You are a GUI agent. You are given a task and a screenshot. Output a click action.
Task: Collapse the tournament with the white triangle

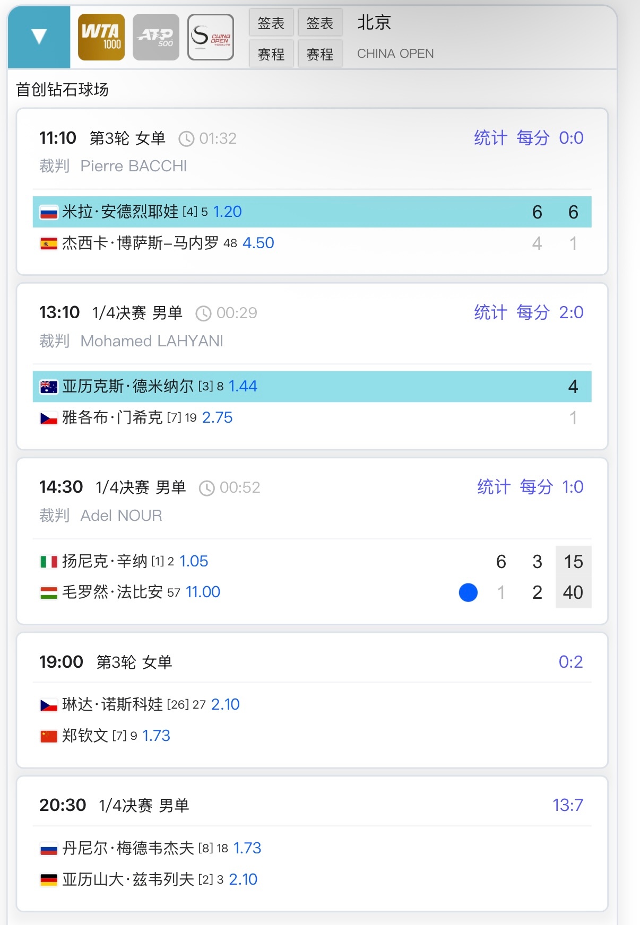pyautogui.click(x=39, y=37)
